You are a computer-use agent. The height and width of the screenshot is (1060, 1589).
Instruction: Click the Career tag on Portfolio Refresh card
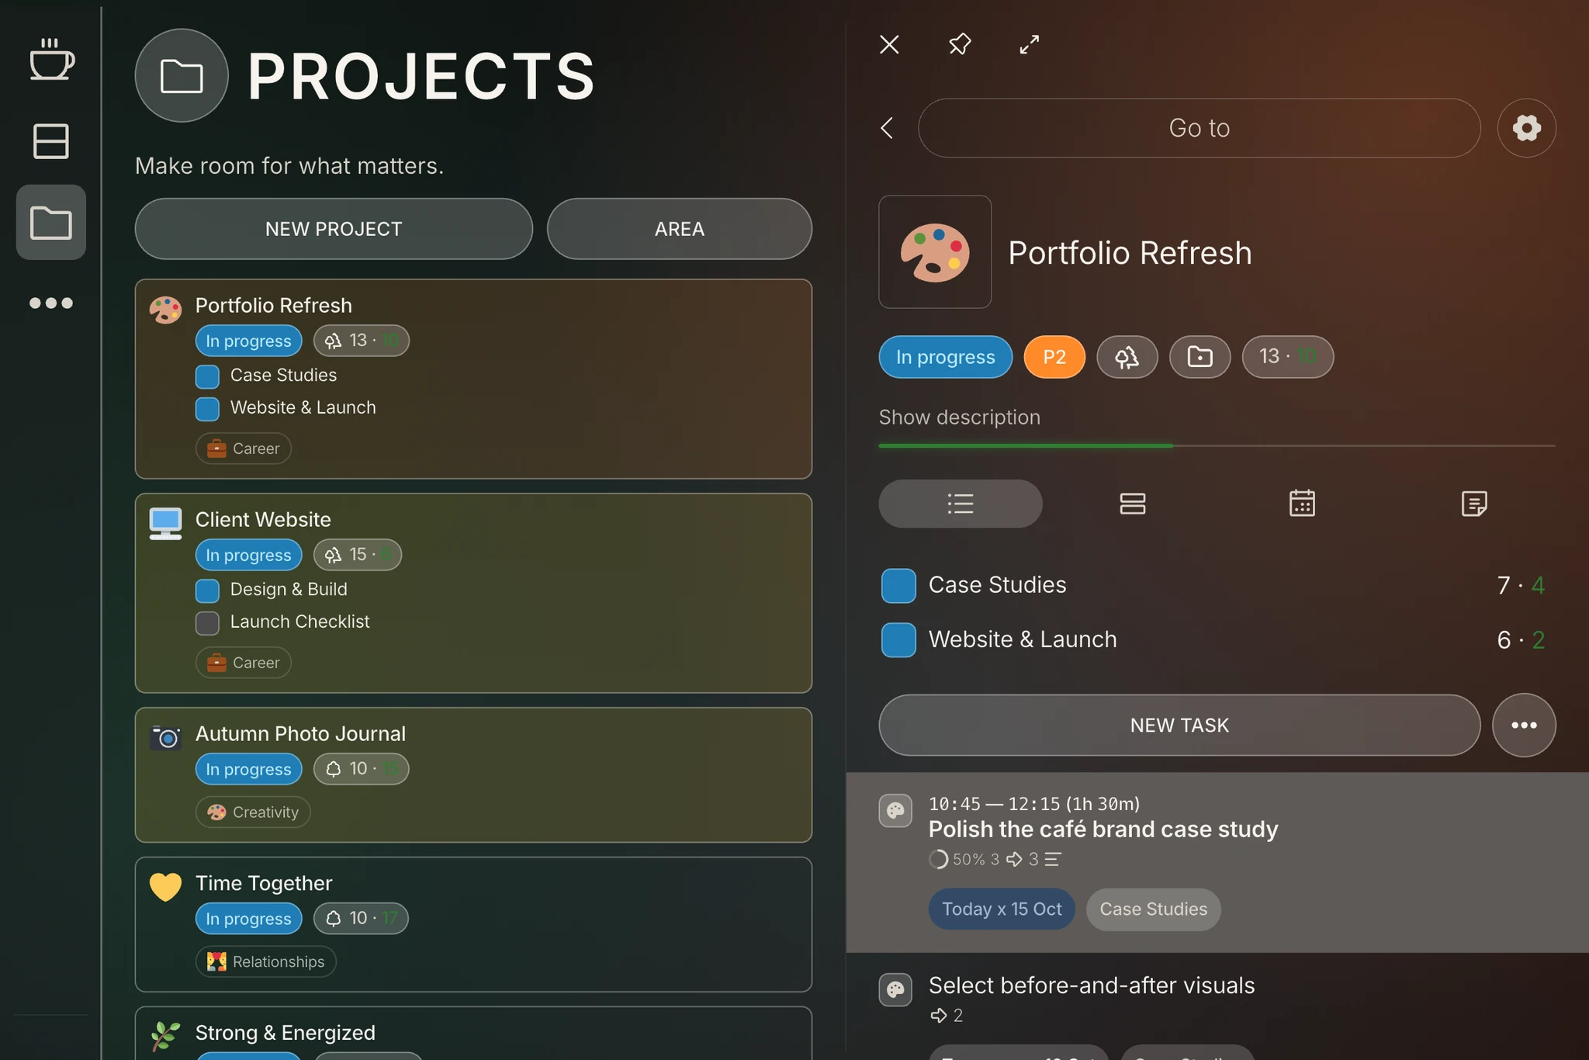tap(244, 449)
